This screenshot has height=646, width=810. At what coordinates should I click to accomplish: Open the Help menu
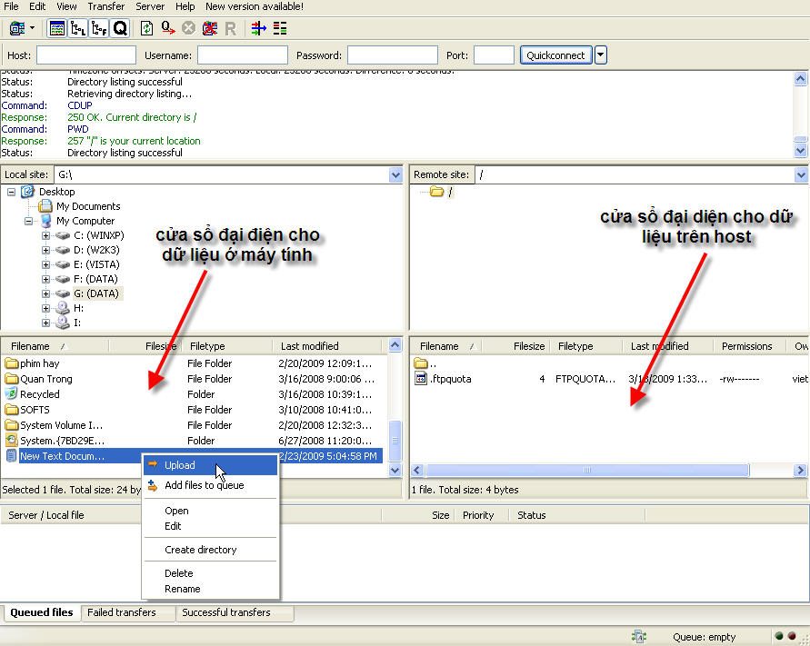tap(185, 6)
